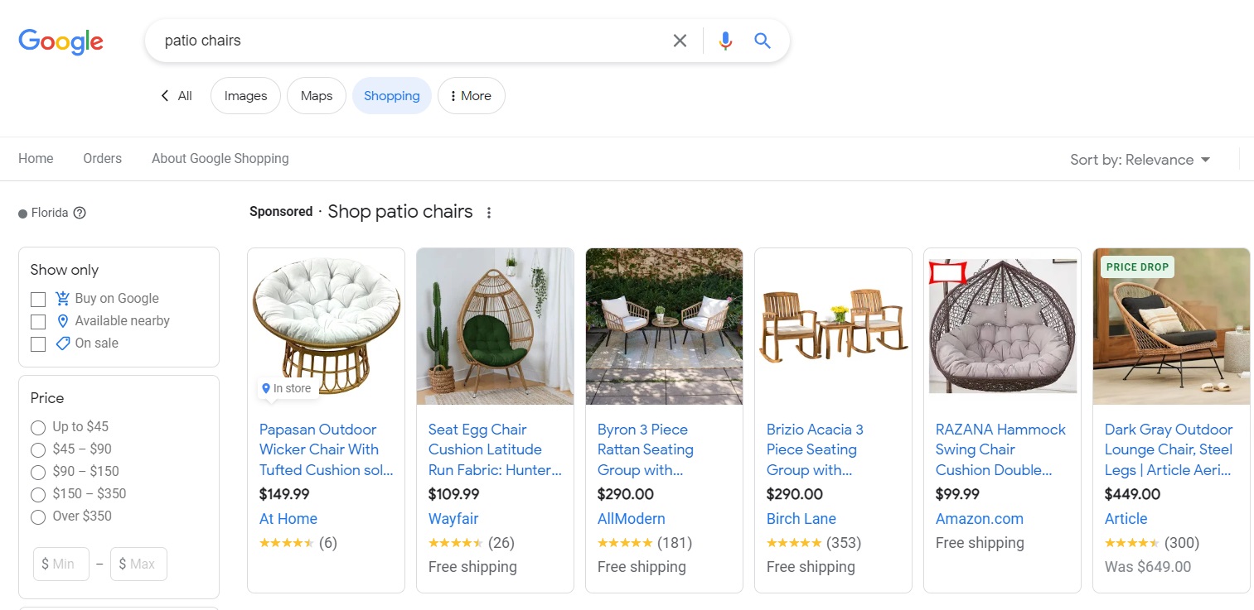
Task: Select the $45 – $90 price range
Action: tap(38, 449)
